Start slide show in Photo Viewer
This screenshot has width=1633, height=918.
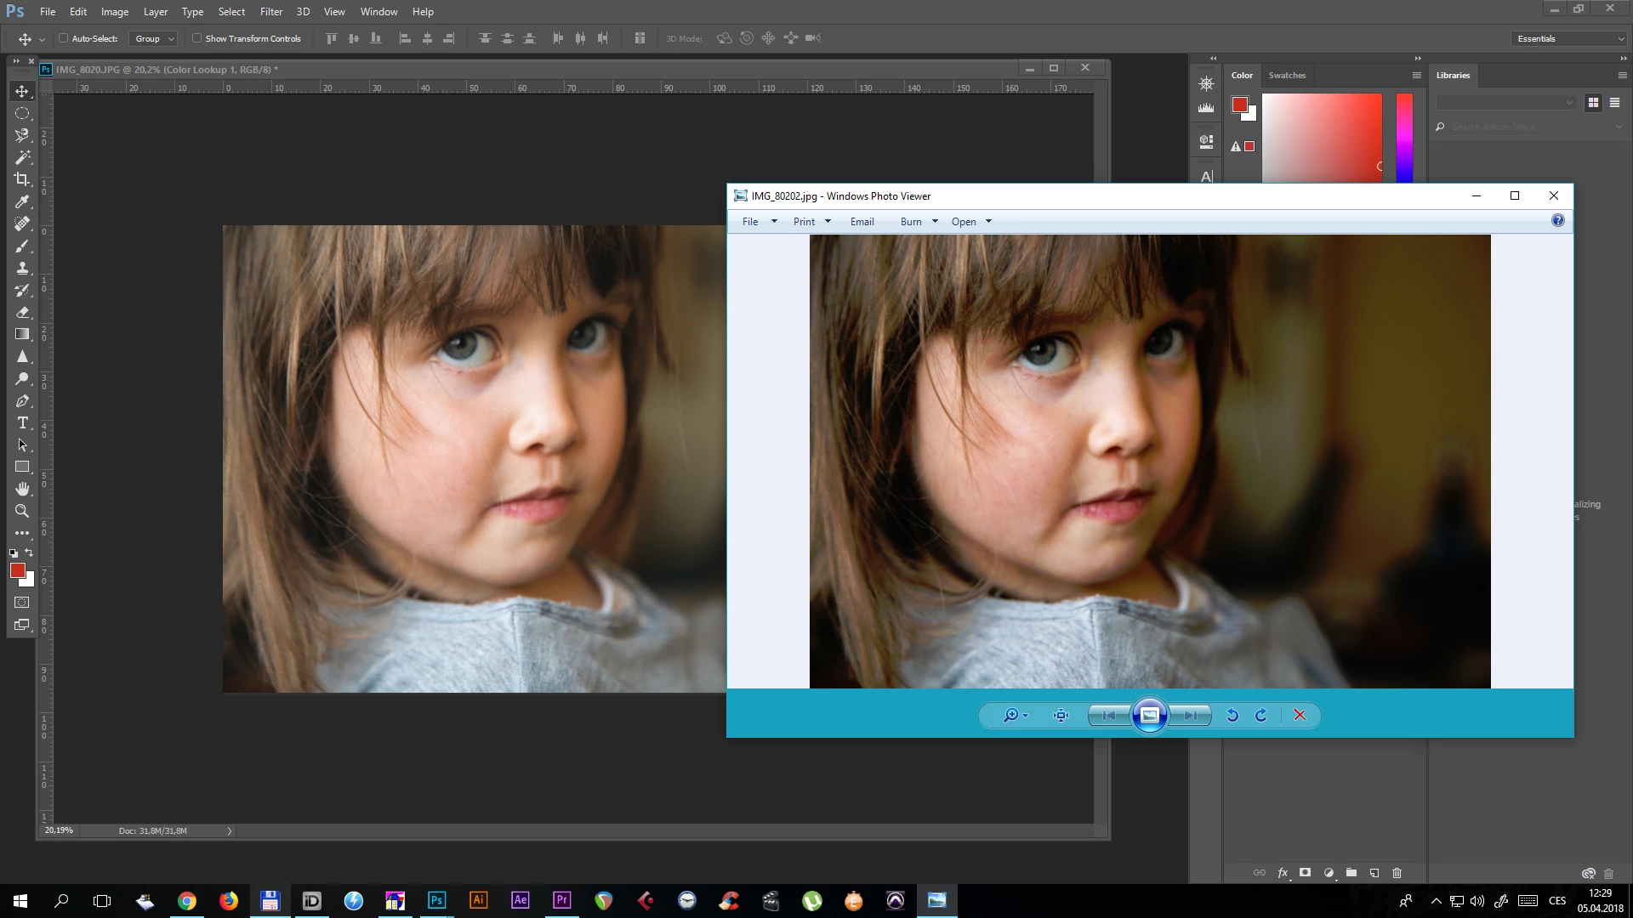[1149, 715]
